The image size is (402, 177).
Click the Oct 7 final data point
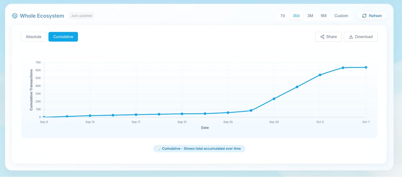pyautogui.click(x=366, y=67)
